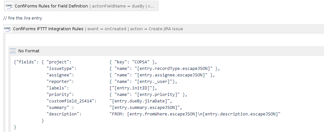The width and height of the screenshot is (324, 132).
Task: Click the "priority" field key
Action: pos(60,95)
